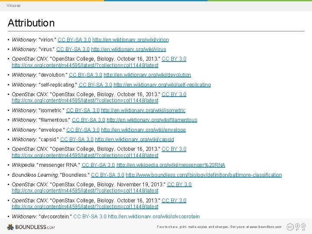Screen dimensions: 312x234
Task: Open the CC BY-SA 3.0 license beside "devolution"
Action: pos(85,75)
